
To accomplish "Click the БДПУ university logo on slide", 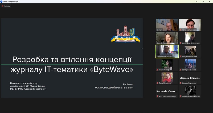I will coord(125,34).
